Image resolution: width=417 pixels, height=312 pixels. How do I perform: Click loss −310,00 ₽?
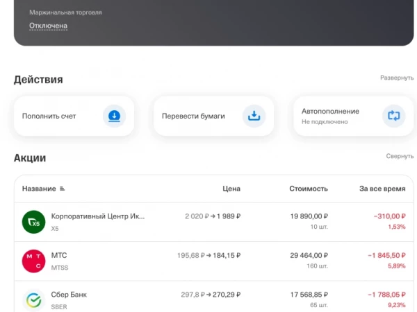pyautogui.click(x=390, y=216)
